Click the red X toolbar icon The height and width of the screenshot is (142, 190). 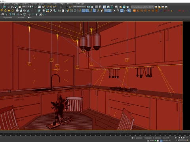(165, 11)
